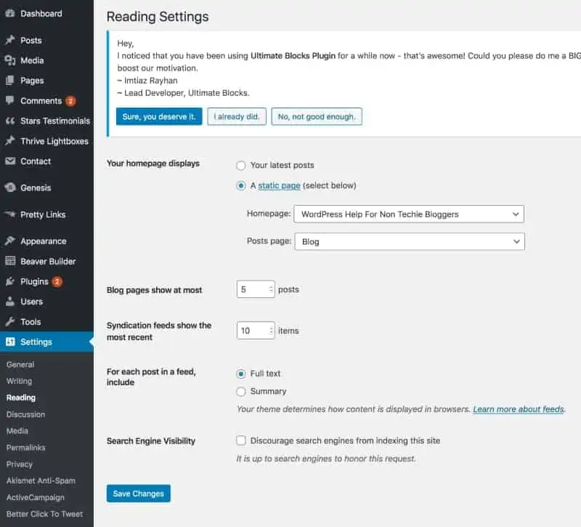The image size is (581, 527).
Task: Click inside the Syndication feeds items field
Action: coord(253,330)
